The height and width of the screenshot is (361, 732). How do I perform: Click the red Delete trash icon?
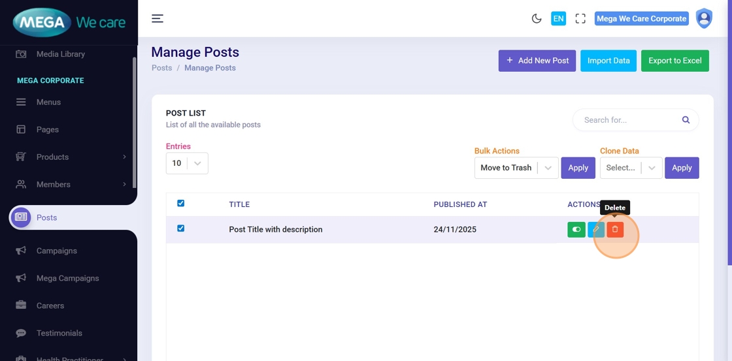(615, 230)
